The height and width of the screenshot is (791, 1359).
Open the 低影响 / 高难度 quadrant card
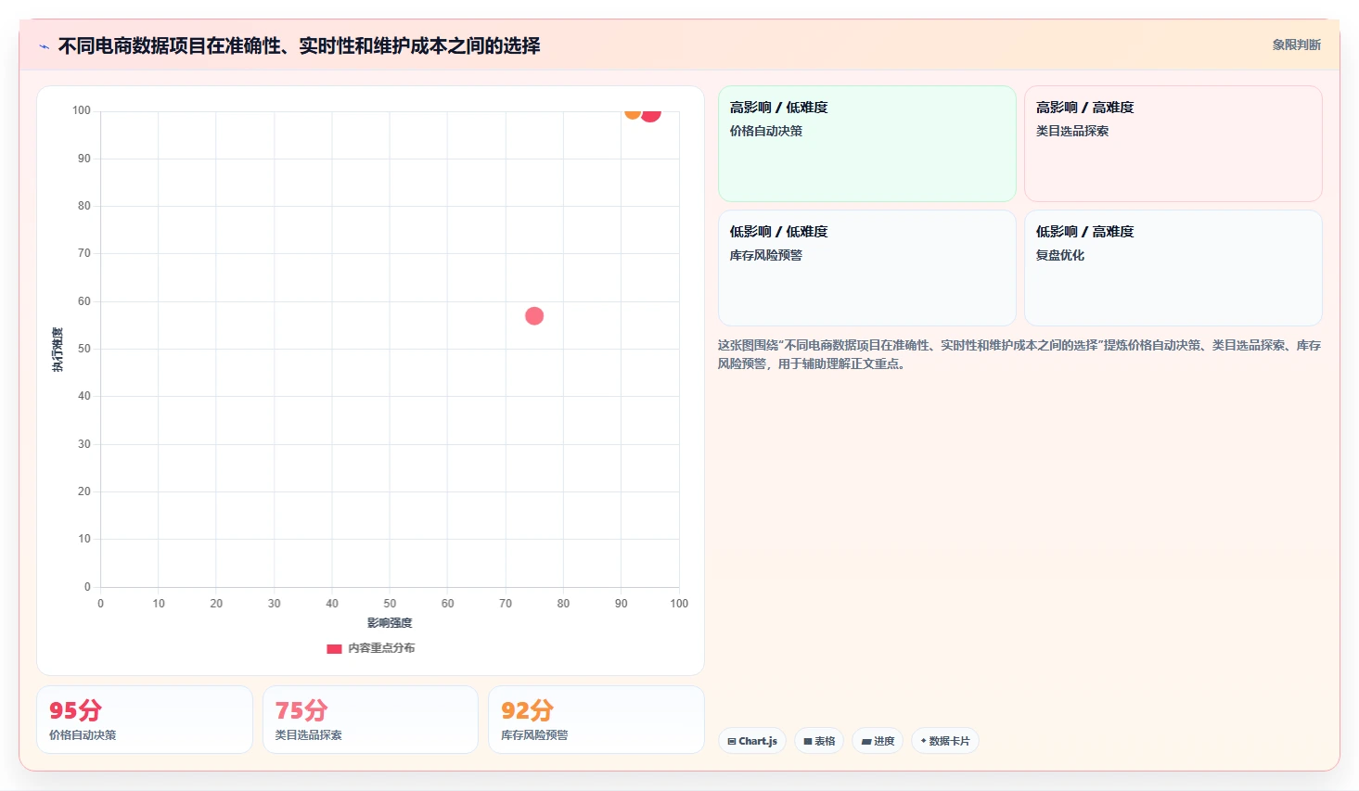click(x=1173, y=268)
